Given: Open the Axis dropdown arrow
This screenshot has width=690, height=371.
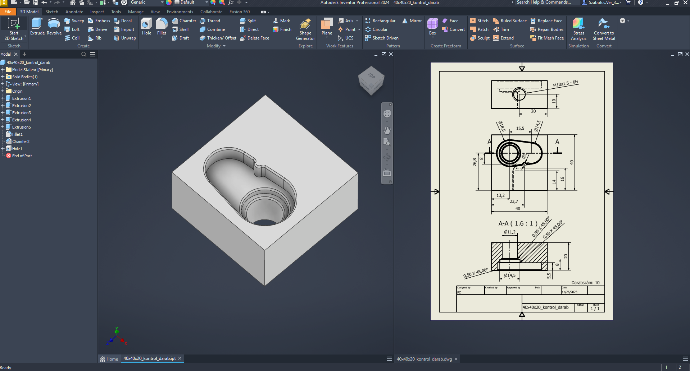Looking at the screenshot, I should coord(357,21).
